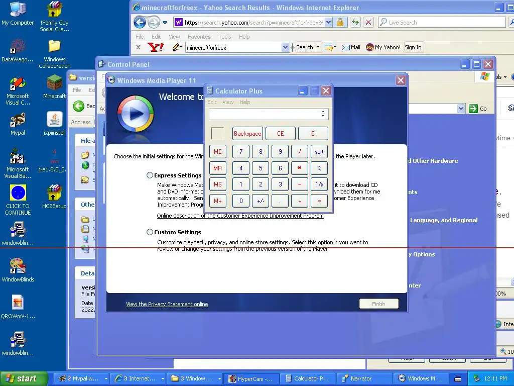Click Yahoo toolbar pencil highlighter icon

(x=175, y=47)
